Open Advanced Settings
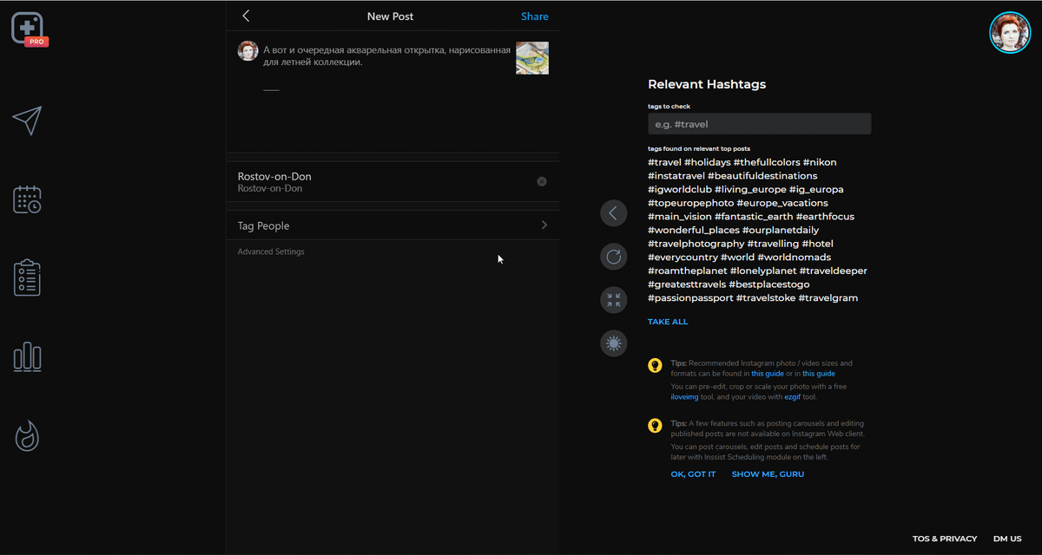This screenshot has height=555, width=1042. 271,251
